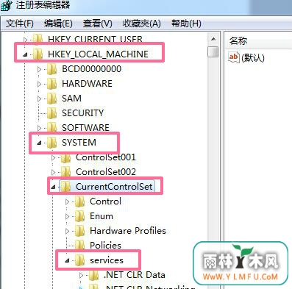
Task: Open the 文件(F) menu
Action: point(19,24)
